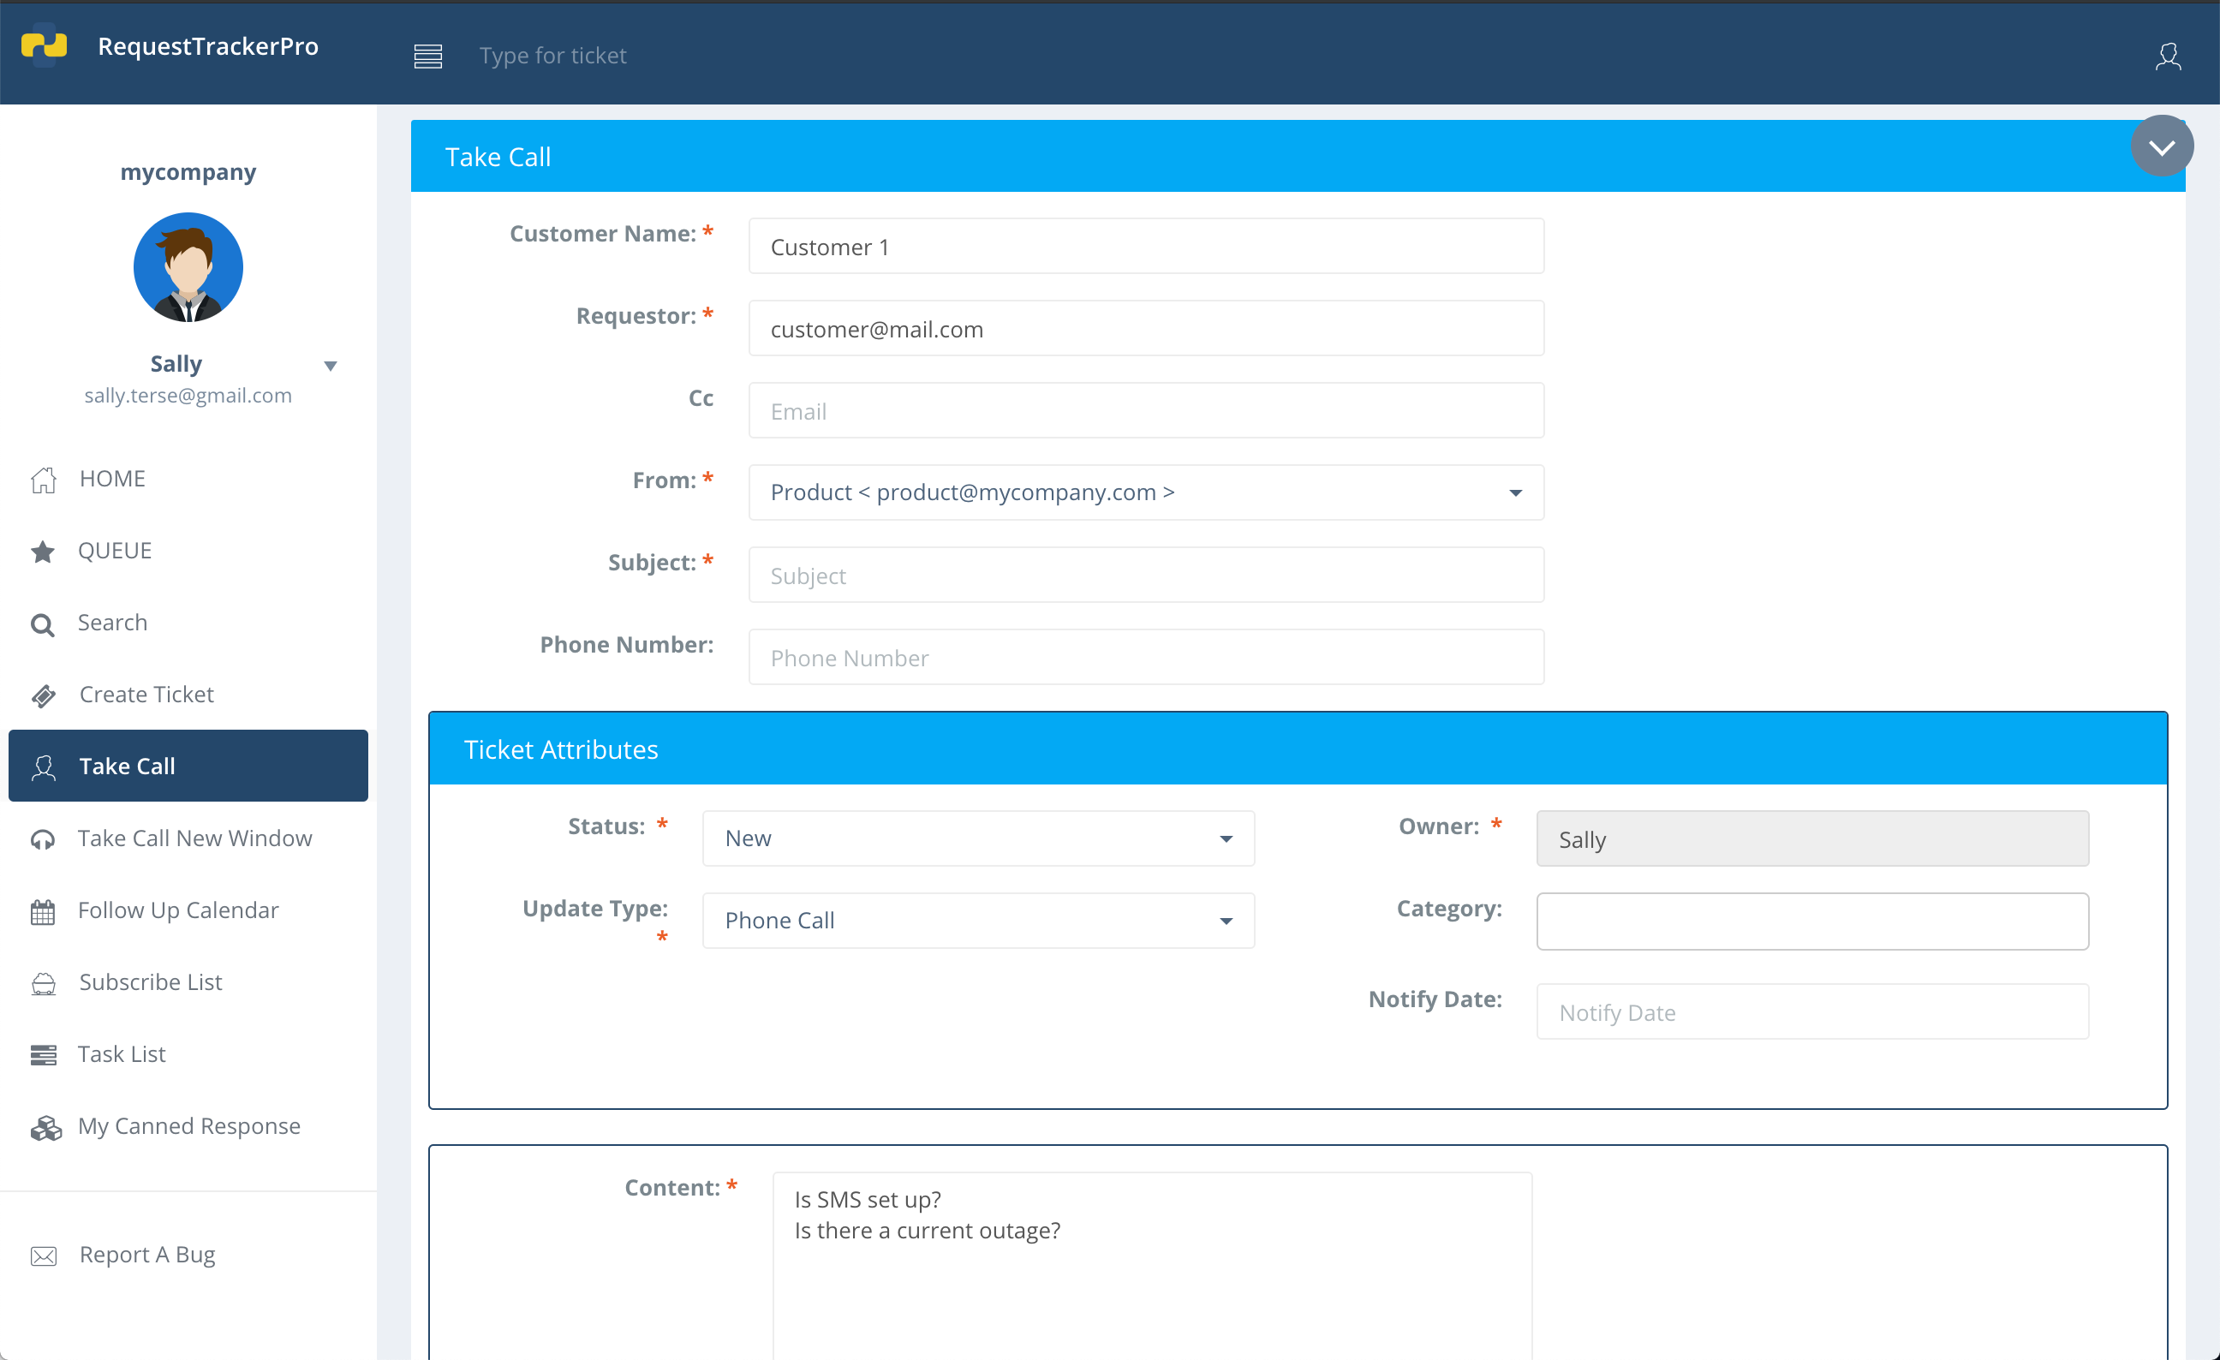Click the Search magnifier icon
Image resolution: width=2220 pixels, height=1360 pixels.
click(42, 624)
